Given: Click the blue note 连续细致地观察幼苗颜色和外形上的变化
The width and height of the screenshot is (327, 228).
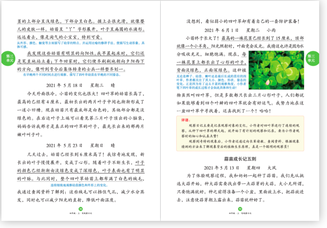Looking at the screenshot, I should pos(79,185).
